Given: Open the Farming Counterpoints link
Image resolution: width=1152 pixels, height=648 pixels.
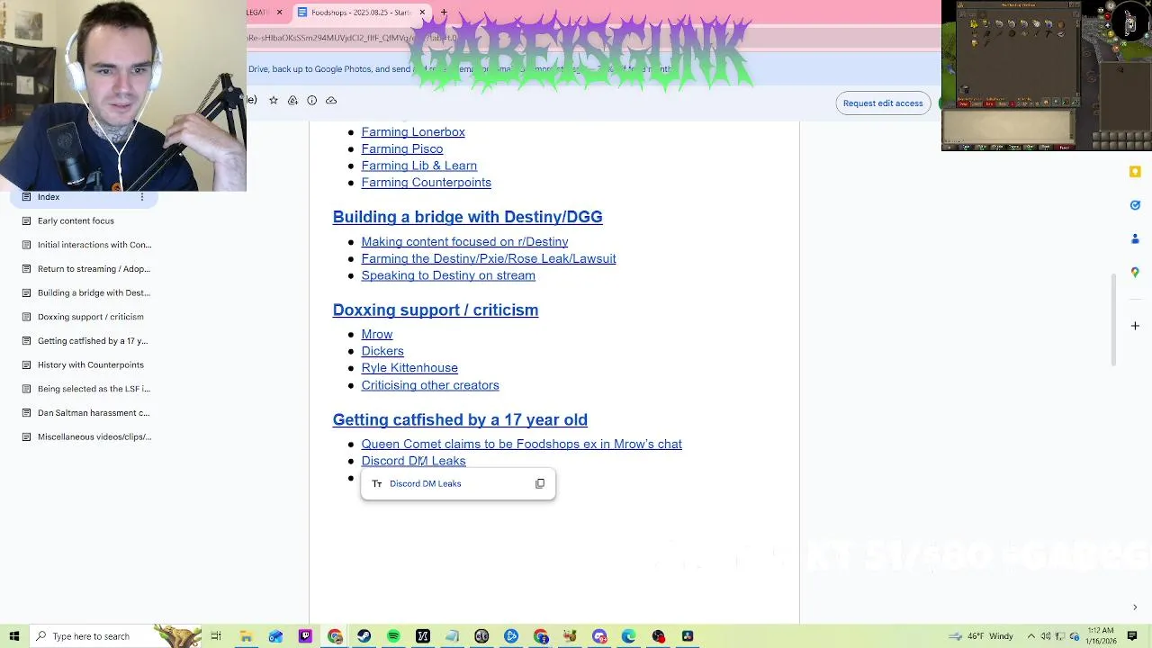Looking at the screenshot, I should coord(427,182).
